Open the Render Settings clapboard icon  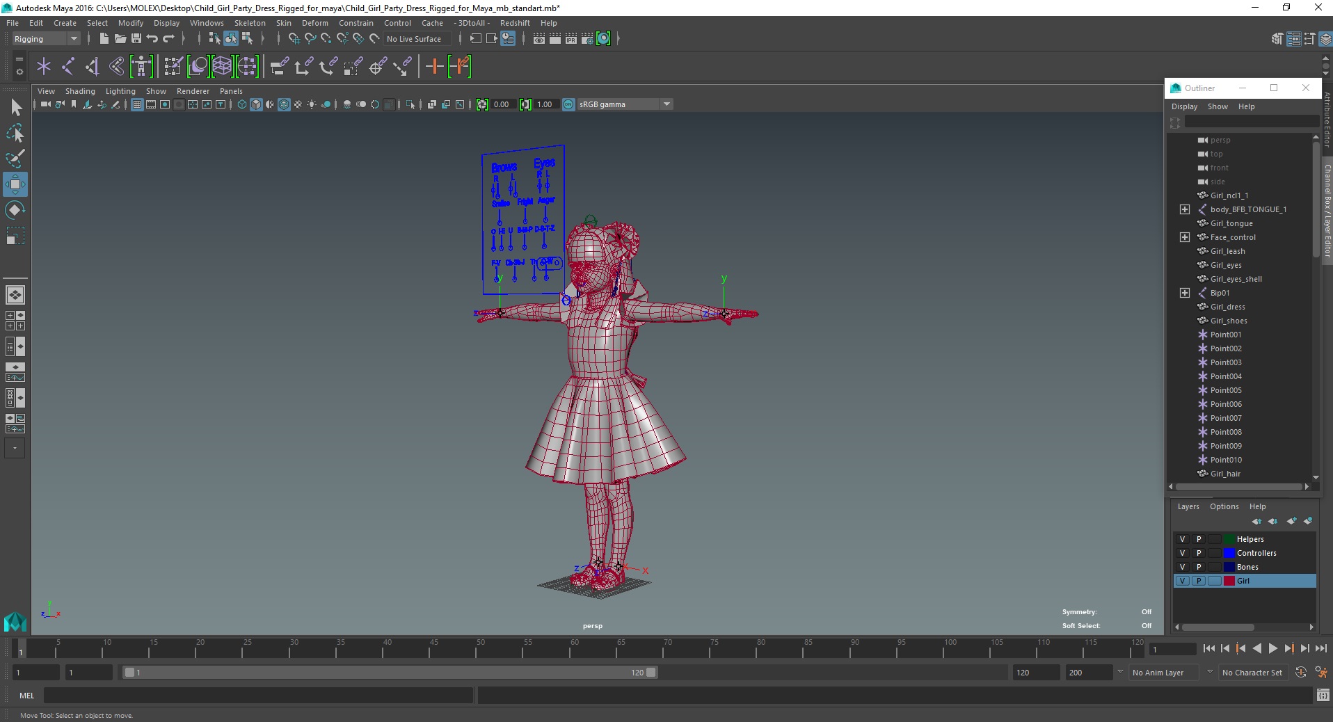[x=587, y=39]
